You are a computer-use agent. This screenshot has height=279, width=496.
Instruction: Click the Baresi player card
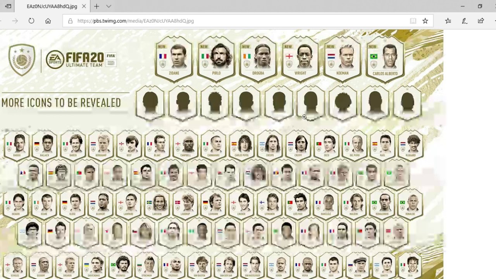[x=73, y=145]
